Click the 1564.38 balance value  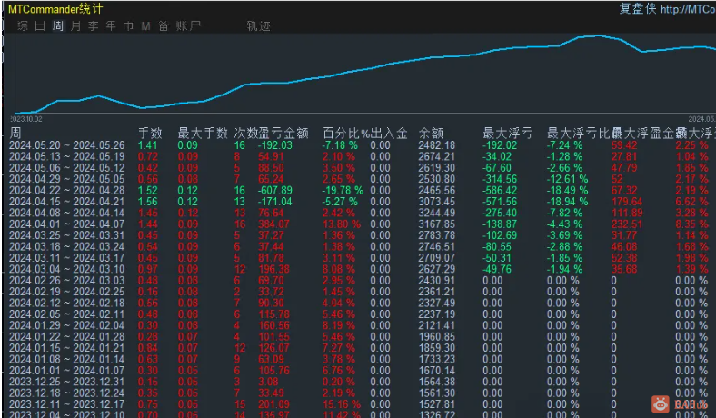tap(437, 382)
